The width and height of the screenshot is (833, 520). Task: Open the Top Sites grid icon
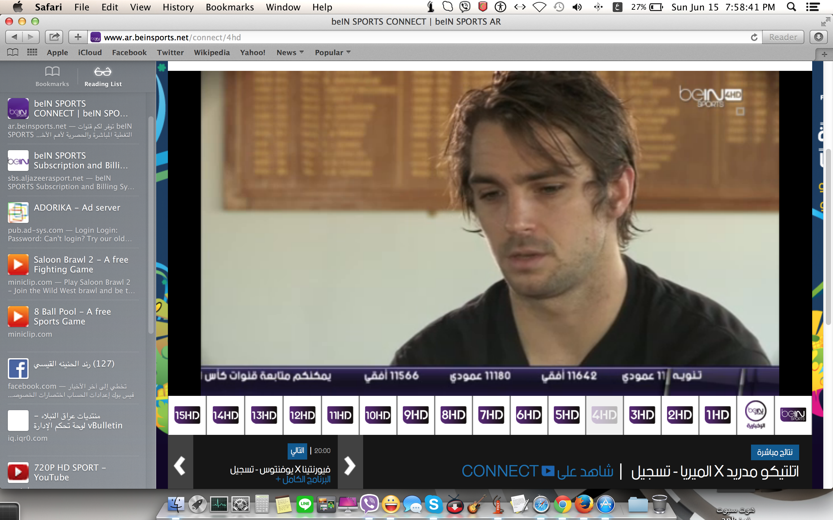pos(32,53)
